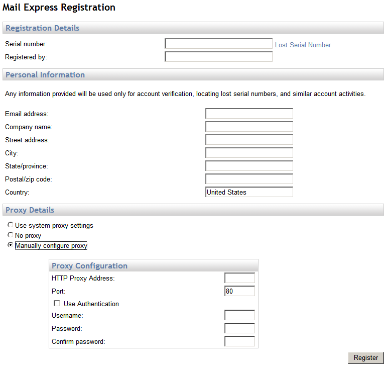387x368 pixels.
Task: Click the Mail Express Registration heading
Action: click(59, 8)
